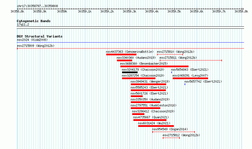Screen dimensions: 252x149
Task: Click the Cytogenetic Bands track heading
Action: pyautogui.click(x=34, y=21)
